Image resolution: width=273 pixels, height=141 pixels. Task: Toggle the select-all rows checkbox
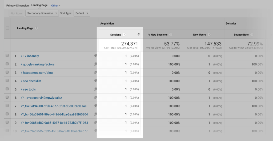click(7, 28)
